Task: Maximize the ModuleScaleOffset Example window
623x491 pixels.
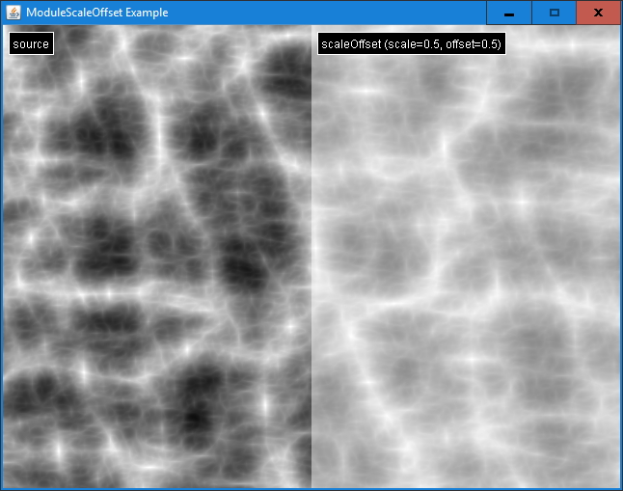Action: pyautogui.click(x=554, y=13)
